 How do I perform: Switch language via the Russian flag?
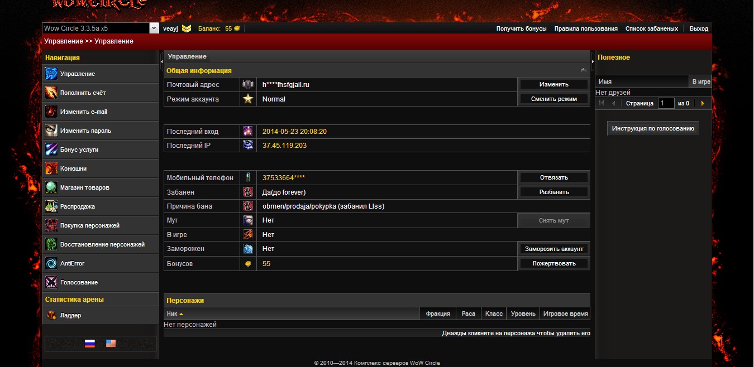(x=90, y=344)
